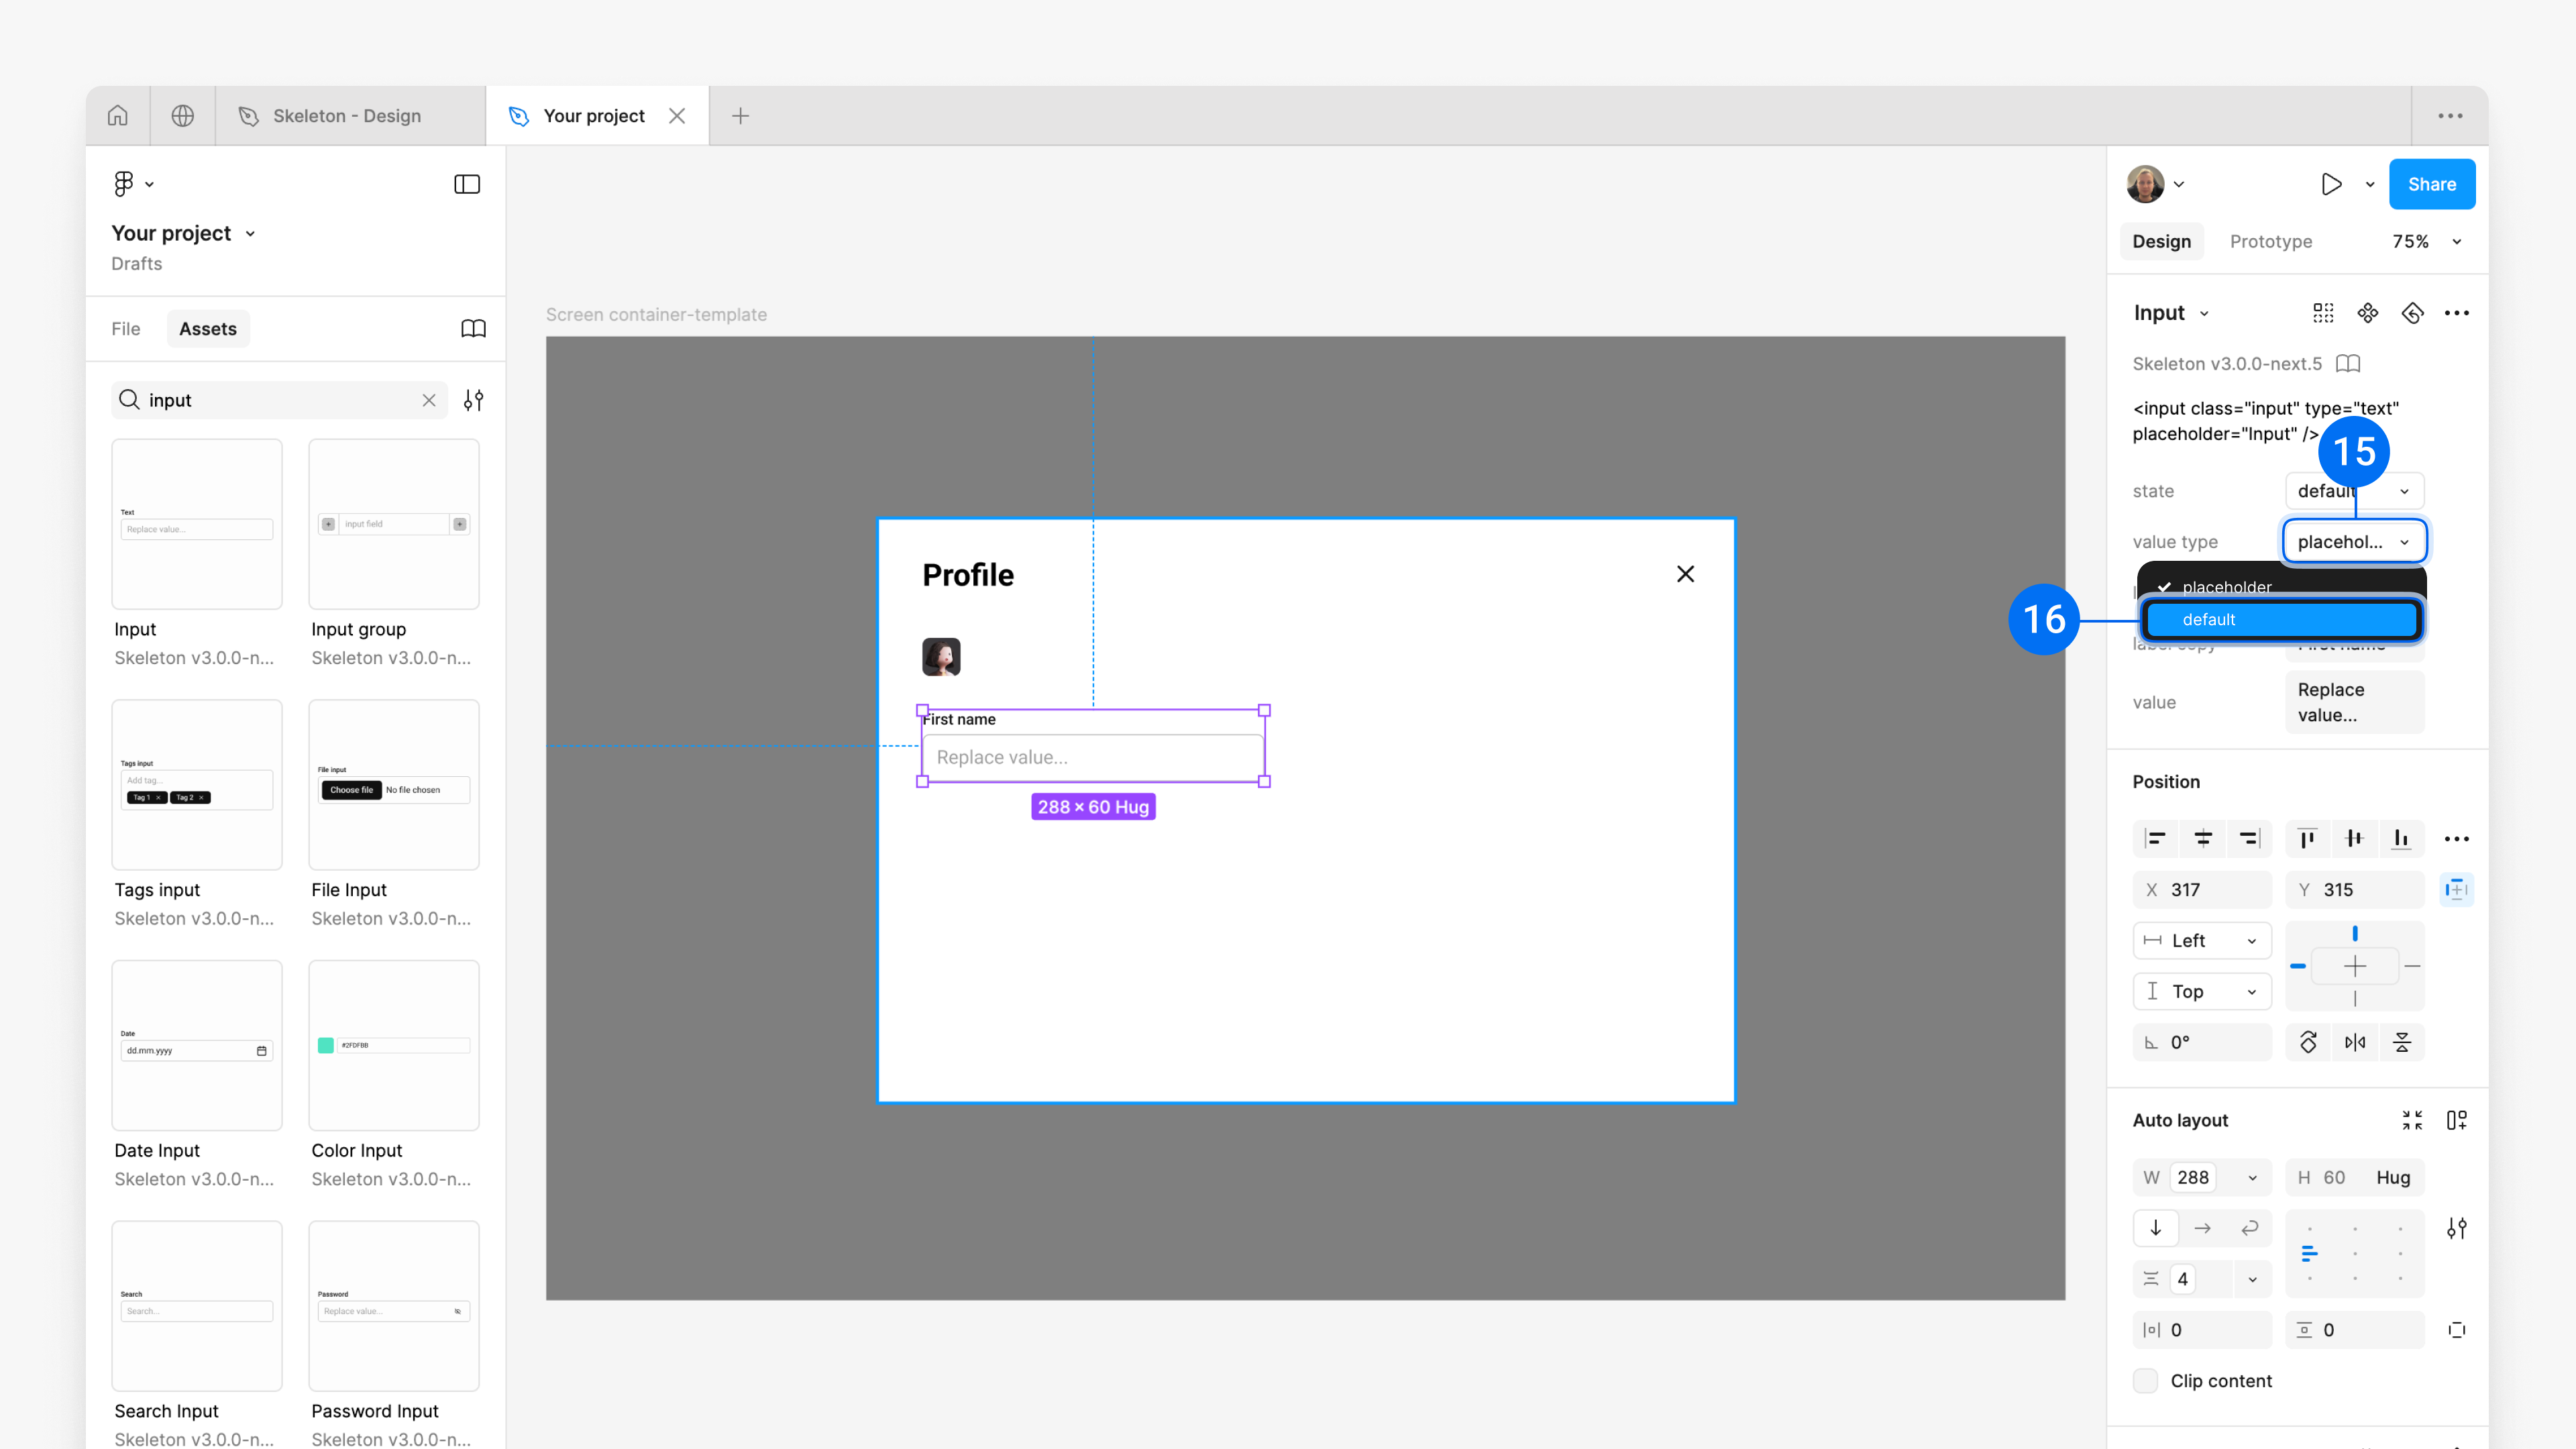Toggle horizontal auto layout direction arrow
Screen dimensions: 2576x1449
pos(2202,1228)
